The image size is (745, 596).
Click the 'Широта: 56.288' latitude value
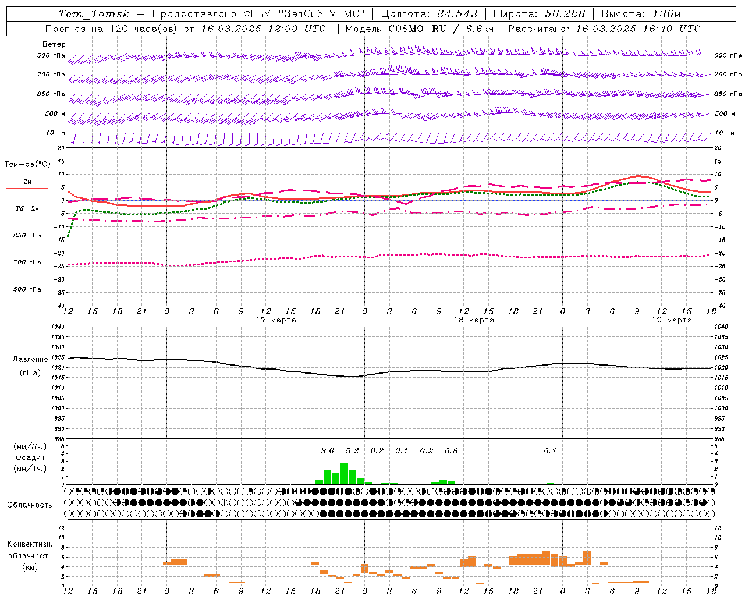tap(539, 14)
